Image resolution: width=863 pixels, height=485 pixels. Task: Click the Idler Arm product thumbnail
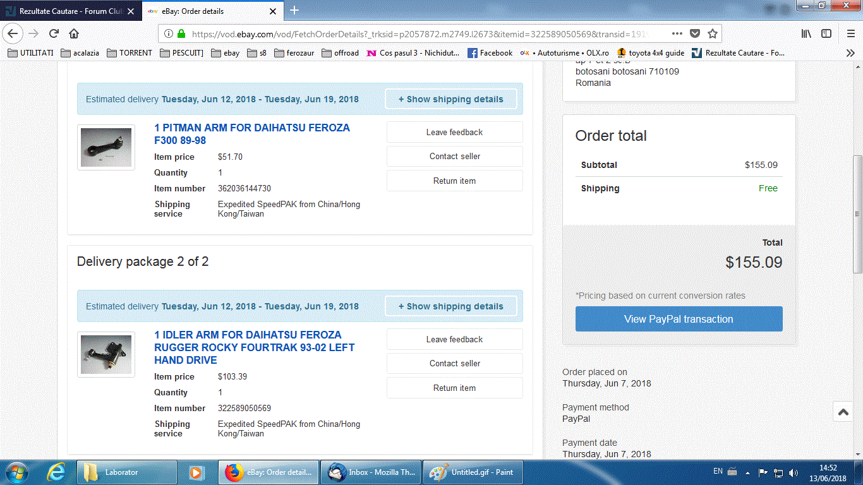[106, 354]
